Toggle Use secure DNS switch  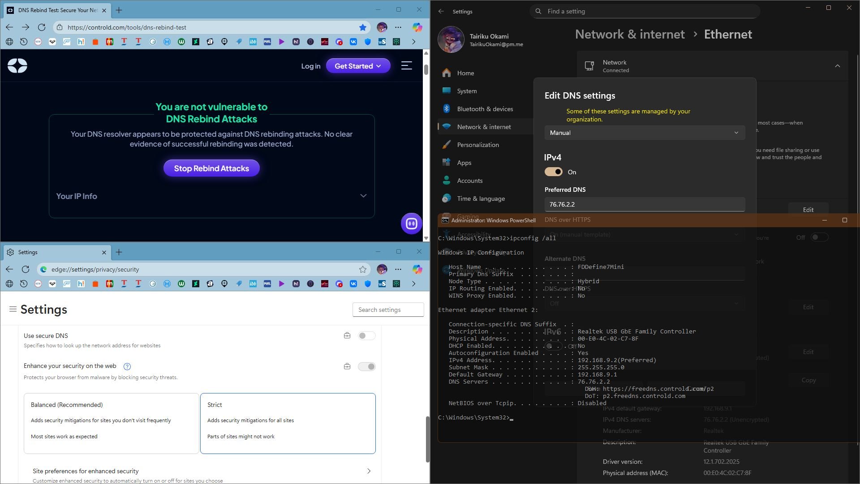coord(366,336)
